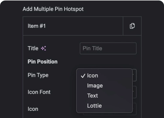Click the Pin Type label
Screen dimensions: 164x118
pos(38,75)
